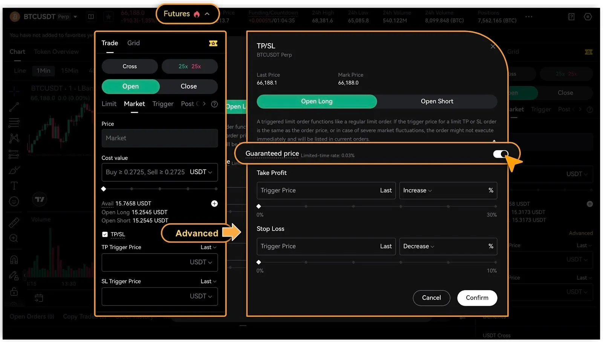
Task: Open the USDT unit dropdown in Cost value
Action: point(200,172)
